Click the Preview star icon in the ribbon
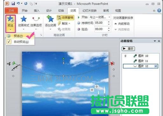Screen dimensions: 163x116 pyautogui.click(x=10, y=19)
